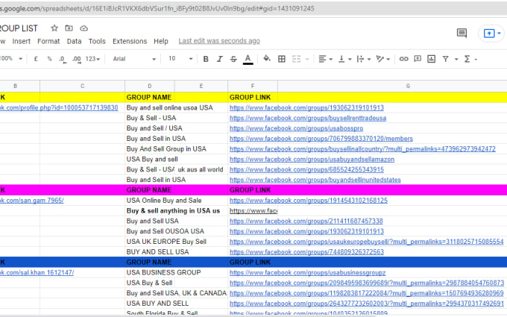Open the comment history icon
The height and width of the screenshot is (317, 507).
[x=462, y=33]
